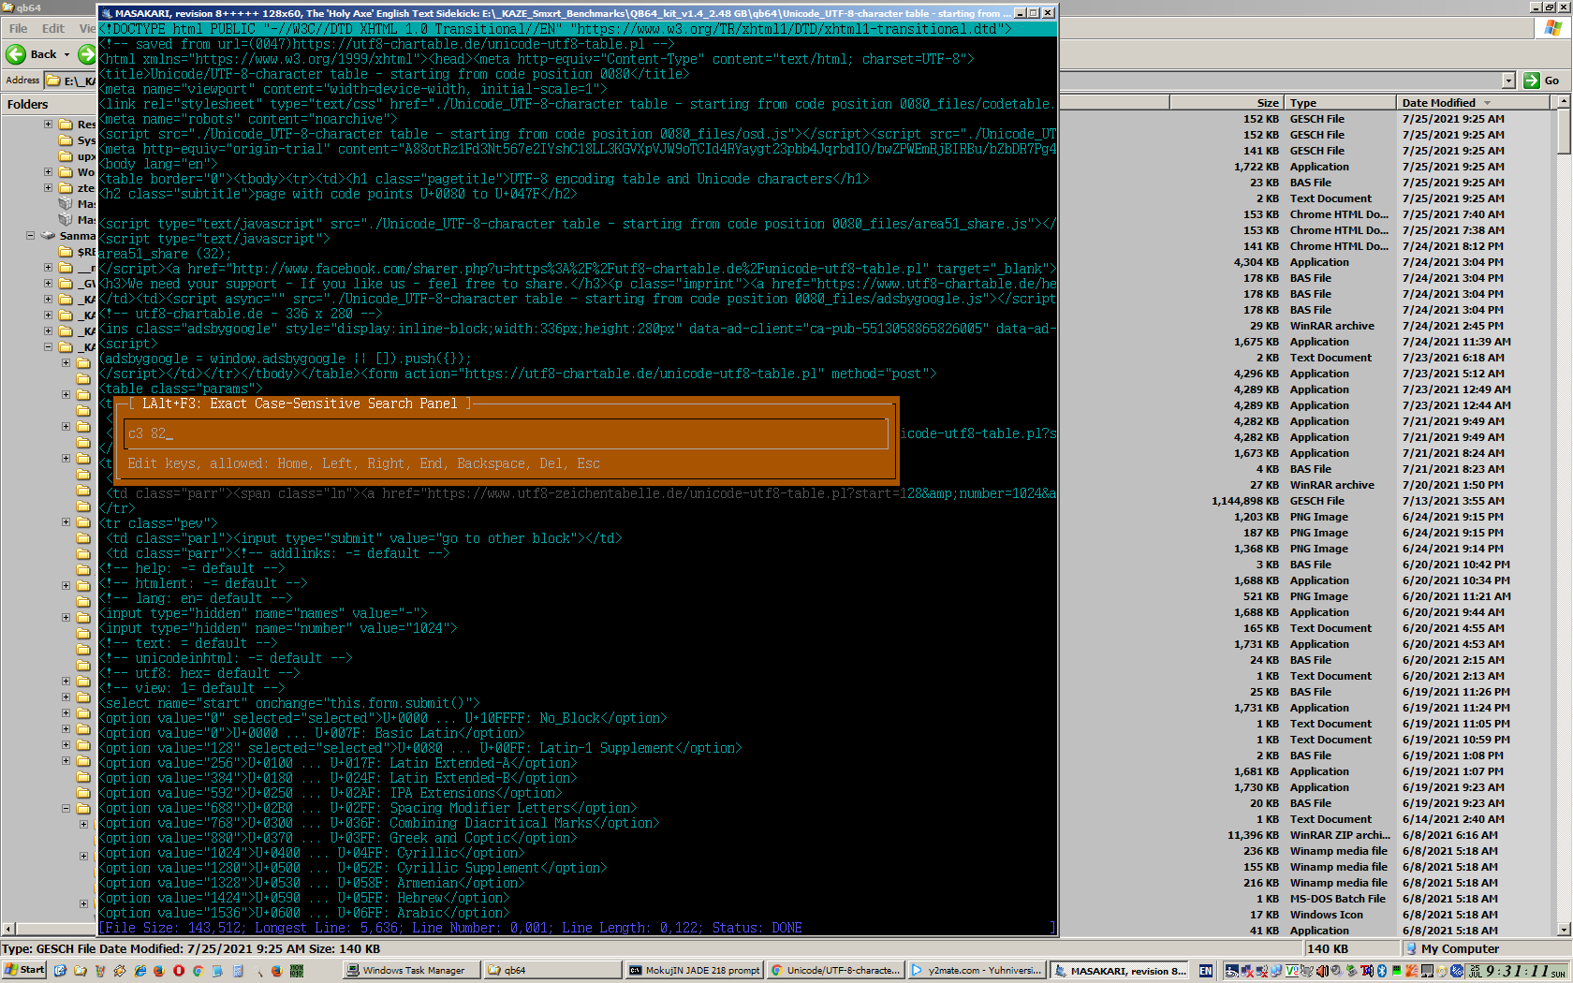The height and width of the screenshot is (983, 1573).
Task: Click the search panel text input field
Action: (506, 433)
